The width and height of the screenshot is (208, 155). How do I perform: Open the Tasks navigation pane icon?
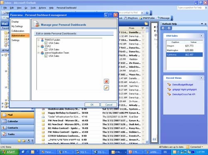click(4, 134)
